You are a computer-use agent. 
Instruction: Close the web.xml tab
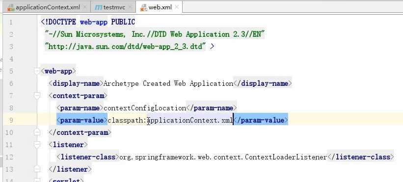(x=177, y=7)
